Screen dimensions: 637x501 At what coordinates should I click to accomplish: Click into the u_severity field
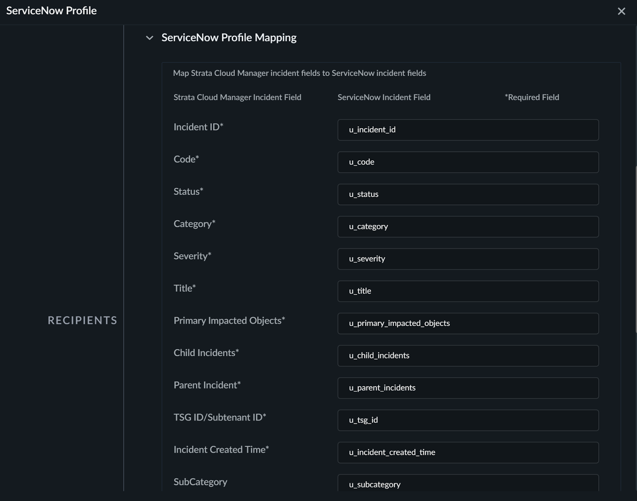click(468, 259)
